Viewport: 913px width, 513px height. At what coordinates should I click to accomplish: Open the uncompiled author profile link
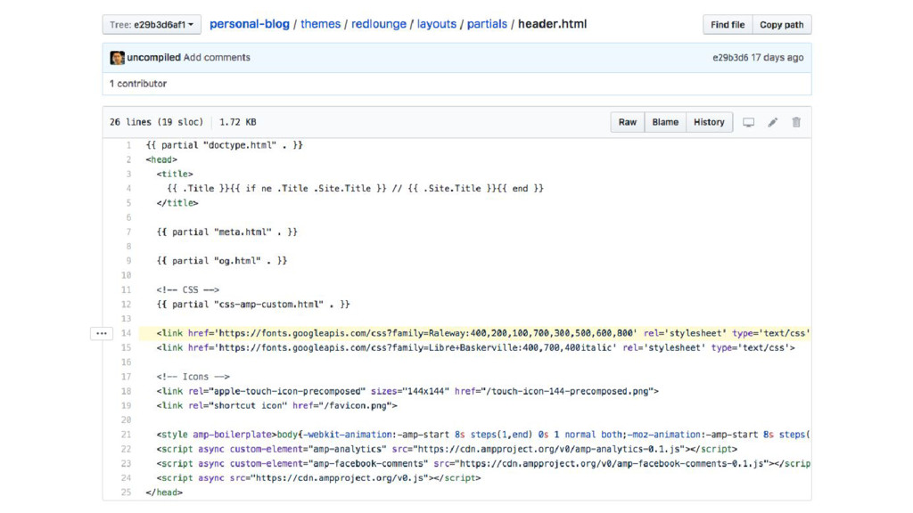[153, 58]
